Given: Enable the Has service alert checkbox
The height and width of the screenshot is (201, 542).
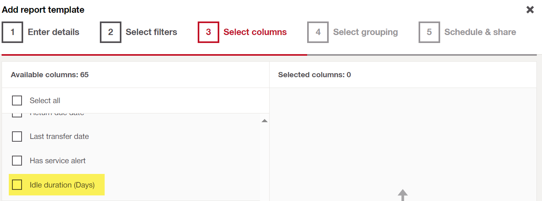Looking at the screenshot, I should pos(17,161).
